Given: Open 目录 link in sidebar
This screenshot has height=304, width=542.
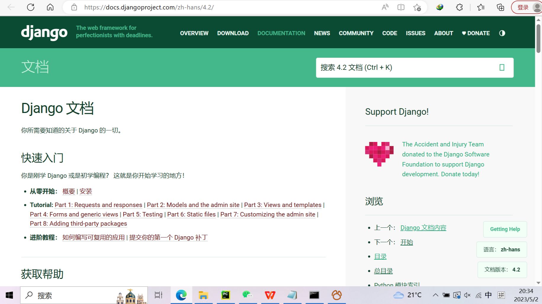Looking at the screenshot, I should point(380,257).
